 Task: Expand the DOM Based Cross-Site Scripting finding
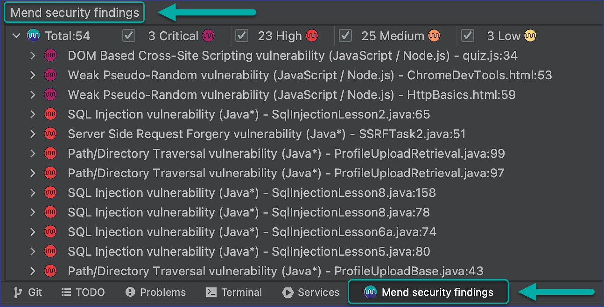pyautogui.click(x=32, y=55)
